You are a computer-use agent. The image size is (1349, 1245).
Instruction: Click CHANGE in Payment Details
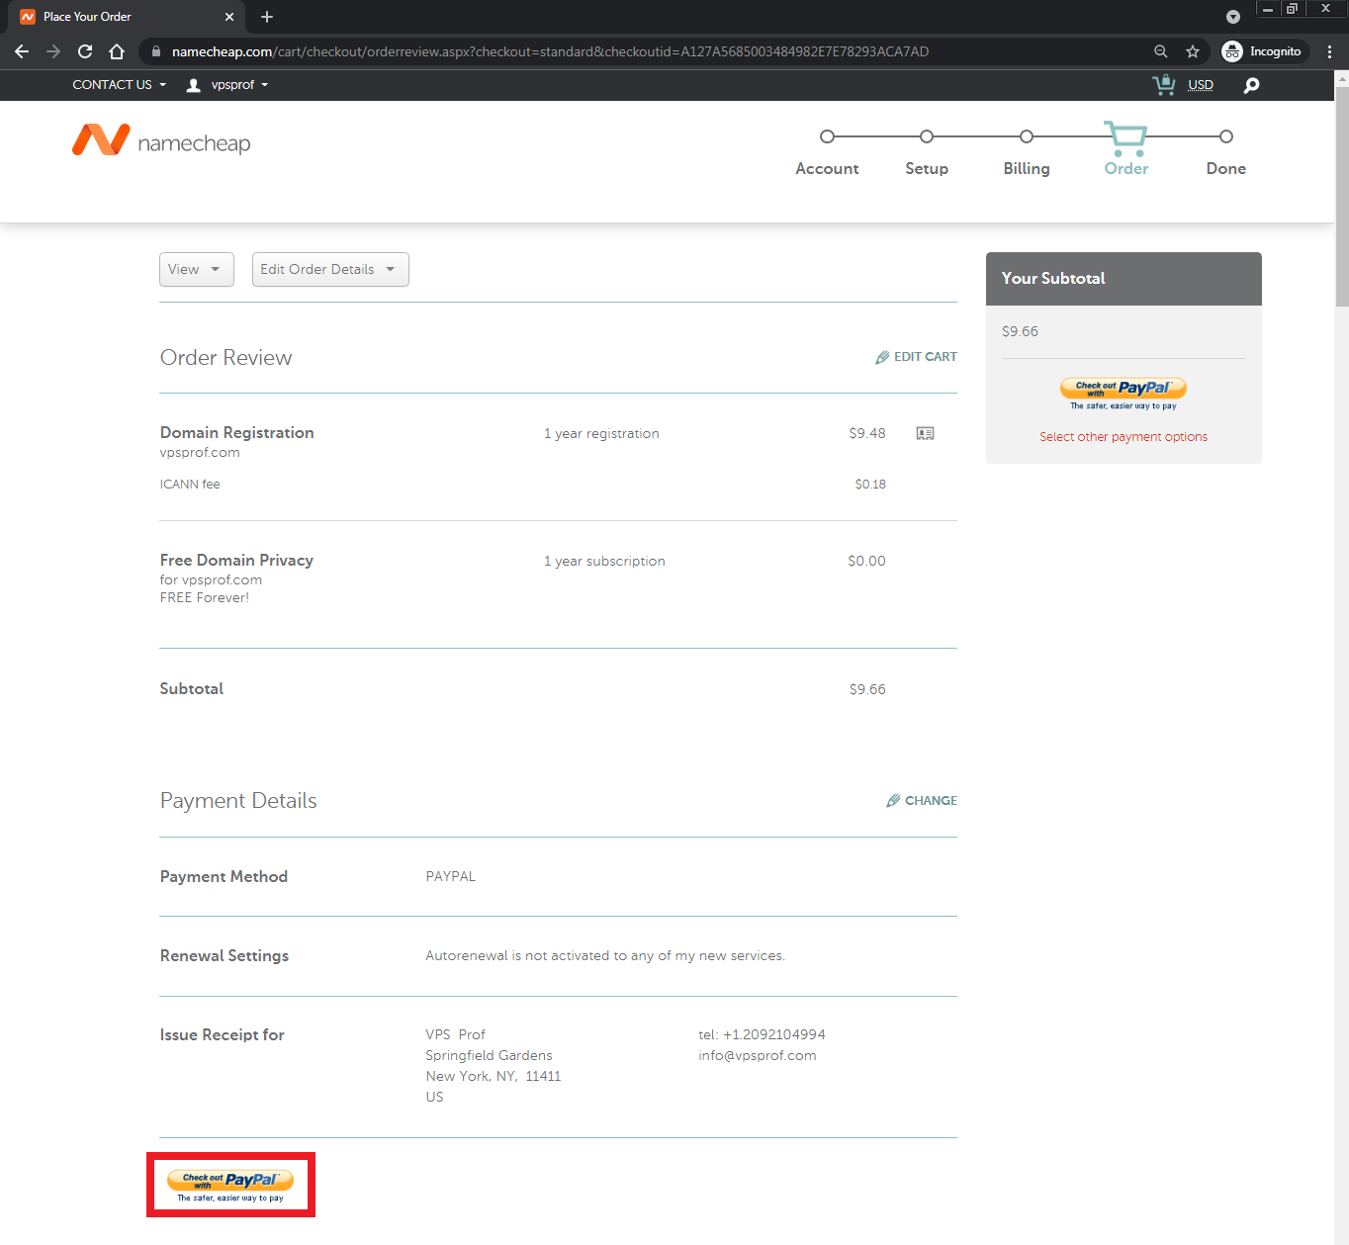tap(922, 801)
